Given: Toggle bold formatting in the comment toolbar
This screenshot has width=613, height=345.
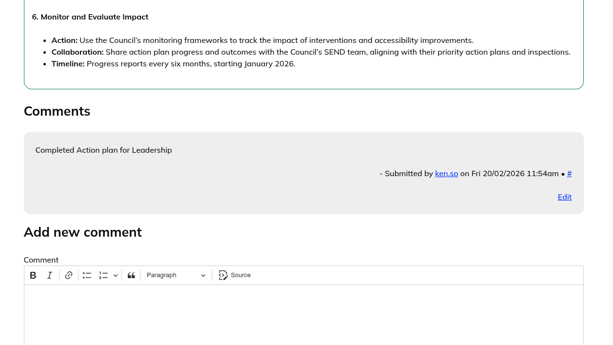Looking at the screenshot, I should 33,275.
